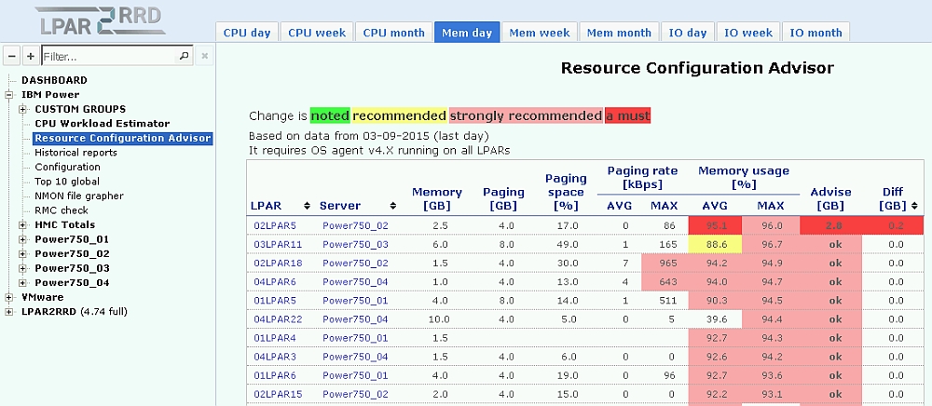This screenshot has height=406, width=932.
Task: Sort table by LPAR column arrows
Action: point(307,206)
